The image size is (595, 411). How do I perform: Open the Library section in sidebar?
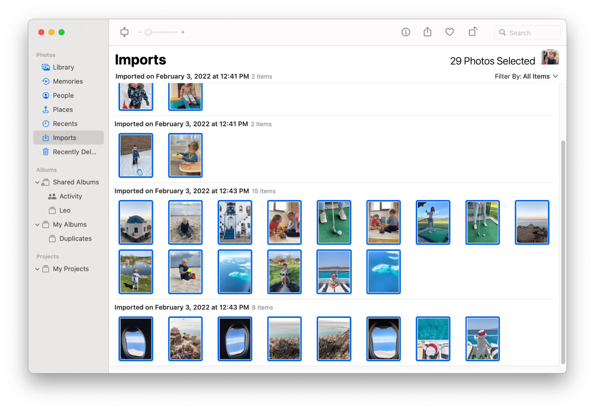(63, 67)
